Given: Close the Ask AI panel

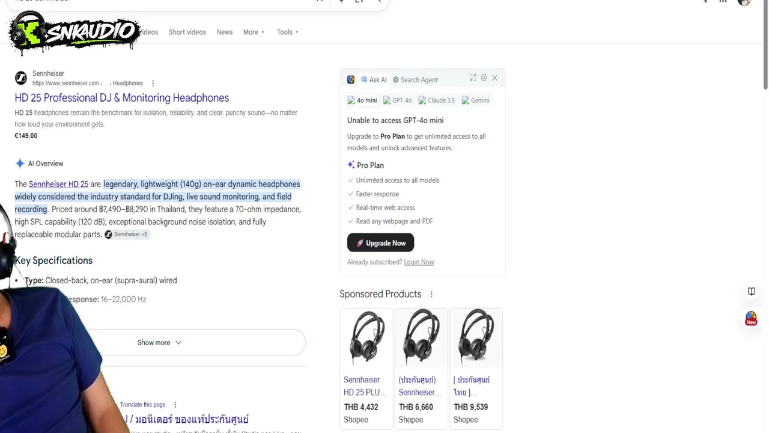Looking at the screenshot, I should tap(494, 78).
